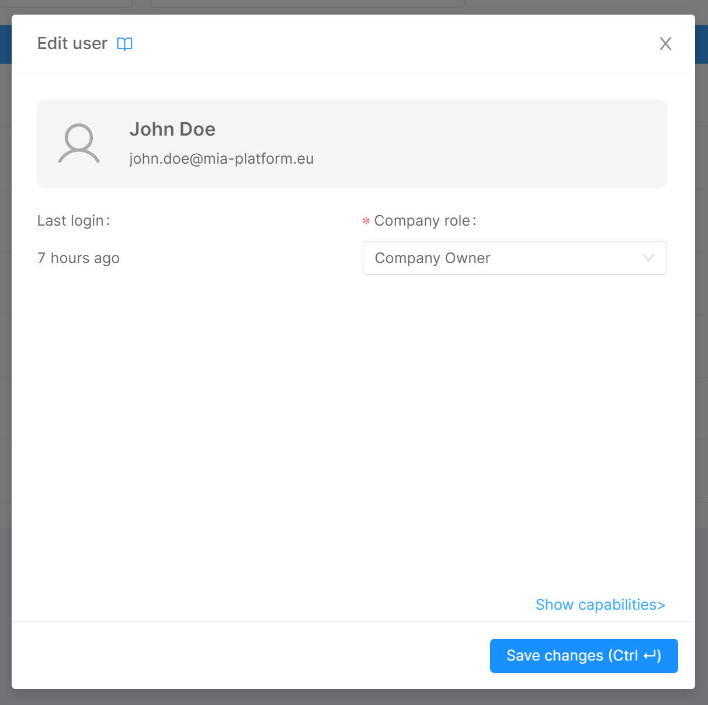Expand the role selector showing Company Owner

(x=515, y=258)
